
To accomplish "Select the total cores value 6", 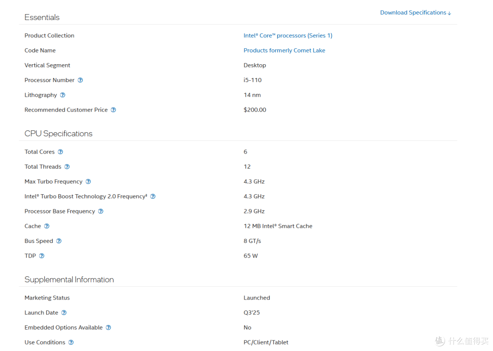I will coord(246,152).
